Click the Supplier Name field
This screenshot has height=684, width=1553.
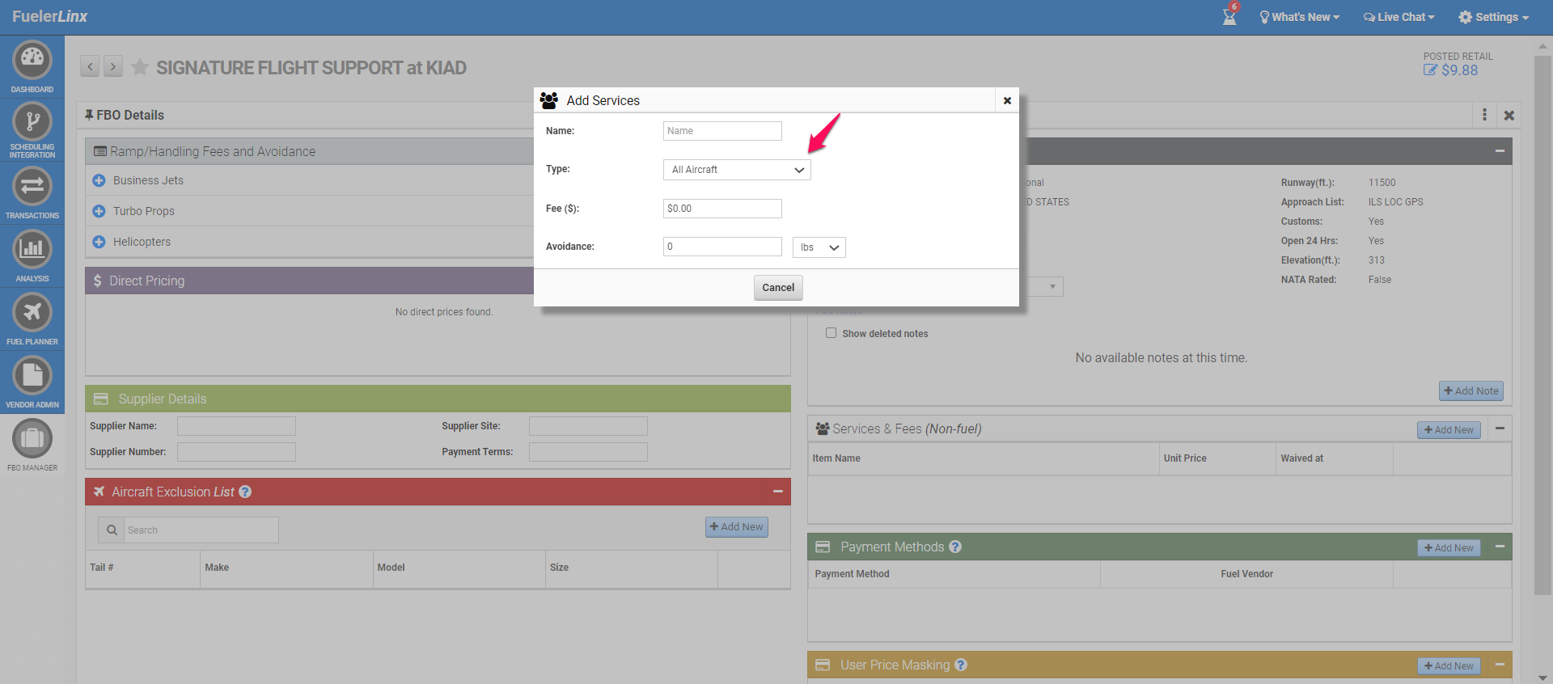236,426
